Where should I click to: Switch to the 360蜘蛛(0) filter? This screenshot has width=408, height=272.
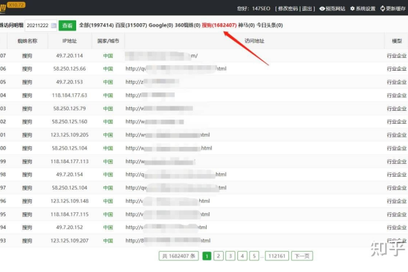[186, 25]
